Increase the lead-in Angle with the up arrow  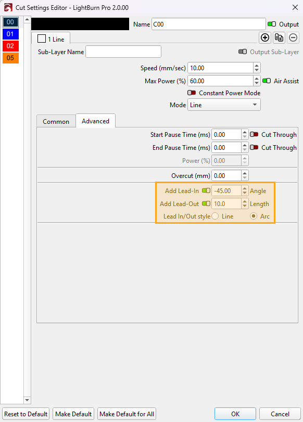pos(245,188)
